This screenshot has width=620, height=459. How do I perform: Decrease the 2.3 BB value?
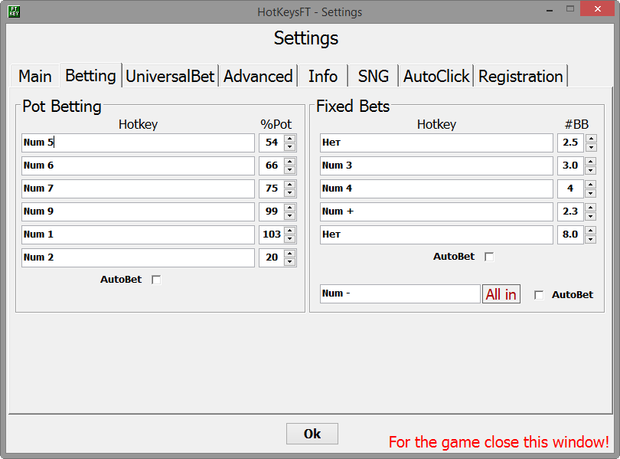(x=591, y=216)
